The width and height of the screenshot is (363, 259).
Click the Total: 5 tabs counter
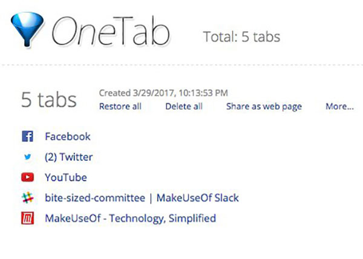[241, 36]
